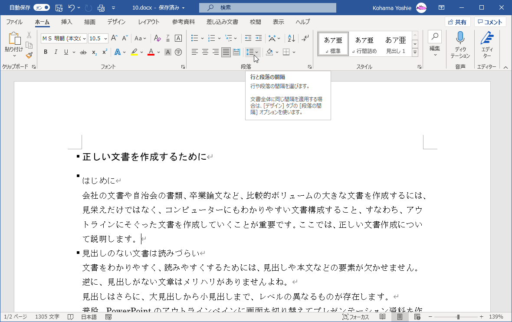
Task: Click the zoom slider handle
Action: 458,317
